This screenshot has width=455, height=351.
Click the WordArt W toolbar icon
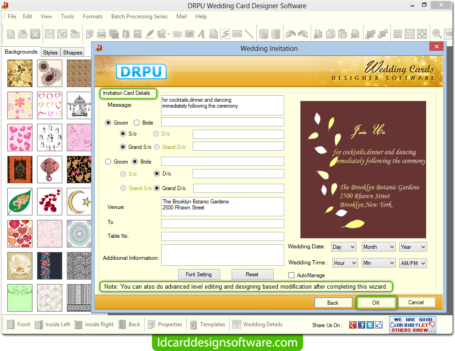point(177,34)
